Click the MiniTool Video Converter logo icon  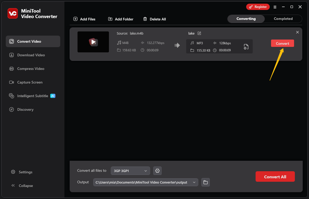[13, 13]
